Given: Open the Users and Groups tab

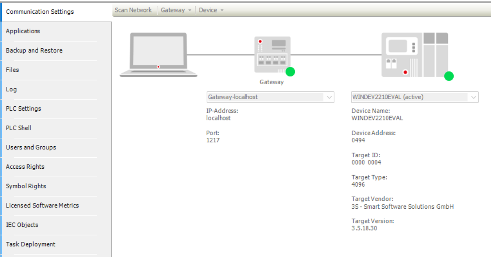Looking at the screenshot, I should 31,147.
